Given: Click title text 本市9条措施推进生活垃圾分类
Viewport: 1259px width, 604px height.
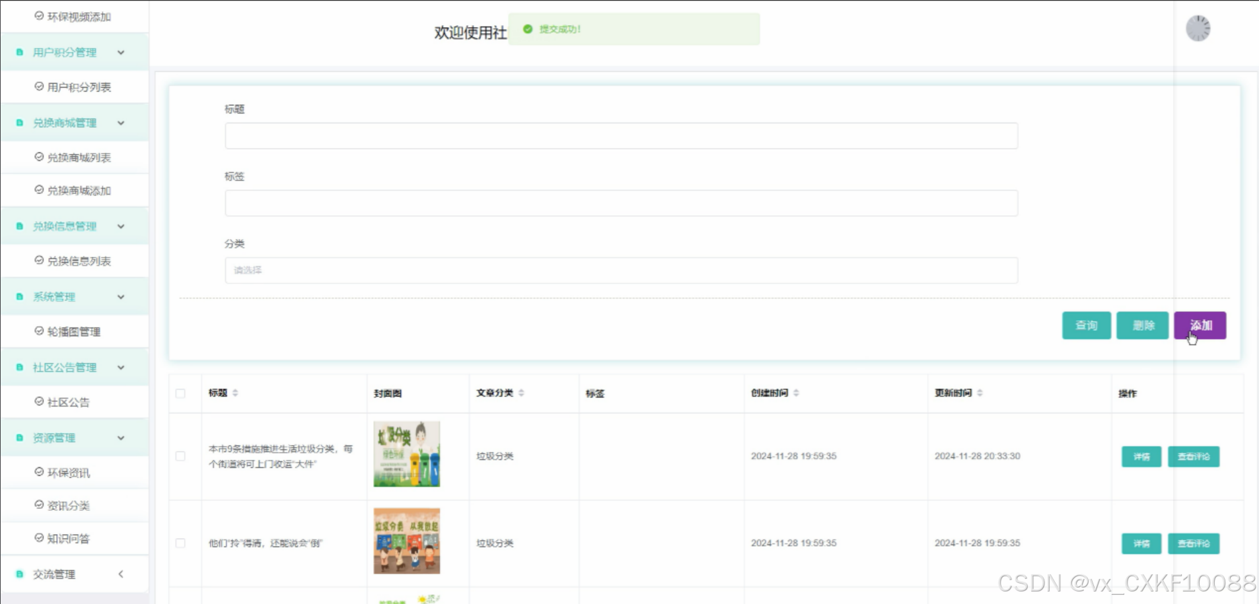Looking at the screenshot, I should click(x=281, y=456).
